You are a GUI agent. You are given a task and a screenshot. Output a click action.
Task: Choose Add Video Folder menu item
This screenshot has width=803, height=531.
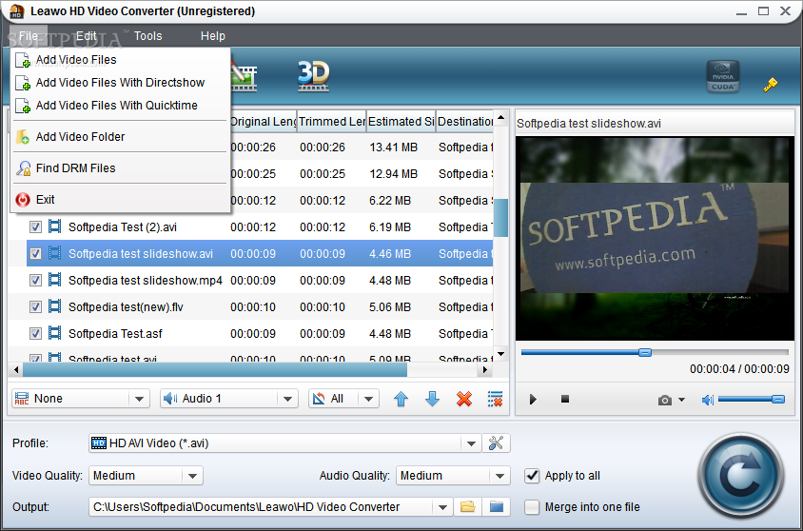pyautogui.click(x=120, y=137)
